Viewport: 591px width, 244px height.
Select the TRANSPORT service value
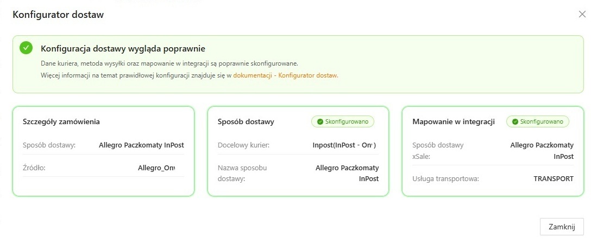pyautogui.click(x=553, y=178)
